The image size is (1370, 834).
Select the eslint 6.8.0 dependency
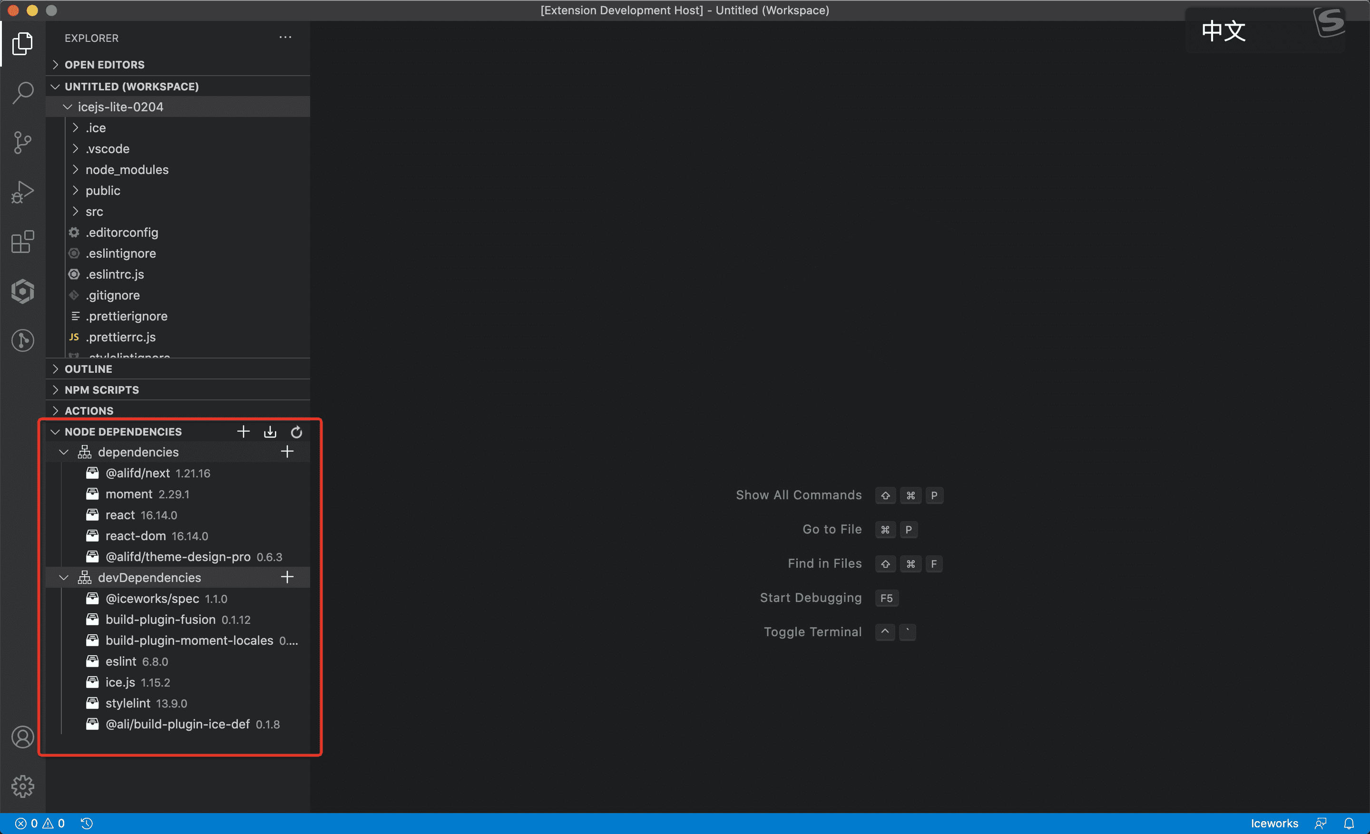point(178,662)
